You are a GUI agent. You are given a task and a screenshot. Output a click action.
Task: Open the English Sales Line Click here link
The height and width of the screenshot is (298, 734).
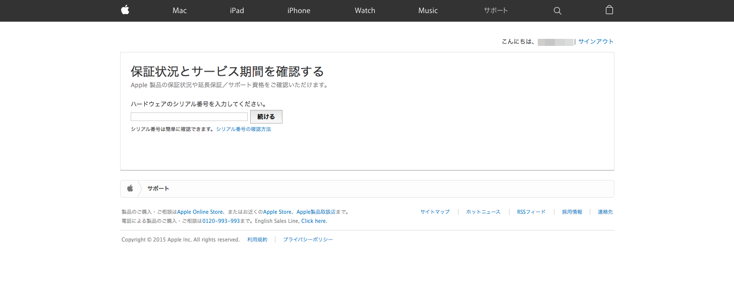314,221
